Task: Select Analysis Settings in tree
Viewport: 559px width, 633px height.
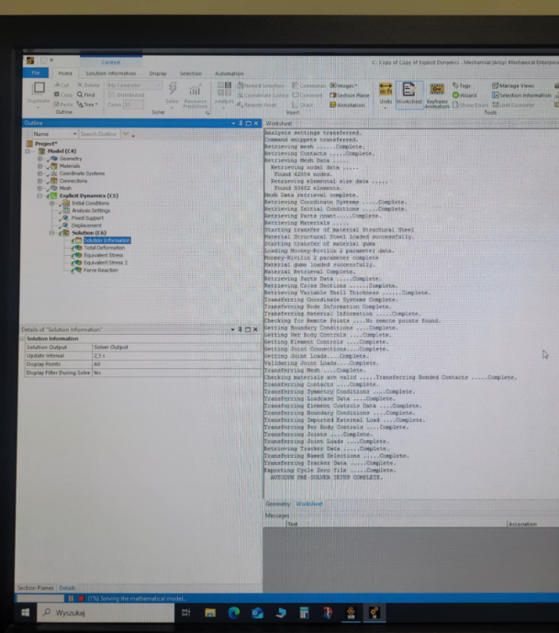Action: pyautogui.click(x=91, y=211)
